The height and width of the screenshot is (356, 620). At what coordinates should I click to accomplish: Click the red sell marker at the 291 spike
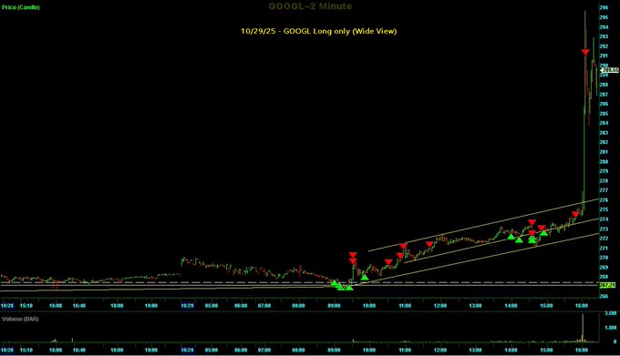tap(585, 52)
